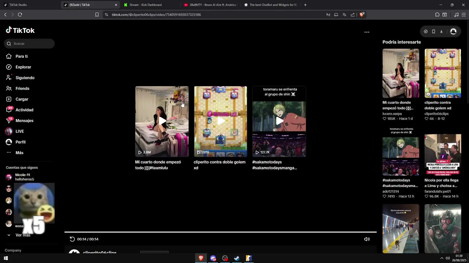Open browser extensions puzzle icon
This screenshot has width=469, height=263.
click(437, 15)
